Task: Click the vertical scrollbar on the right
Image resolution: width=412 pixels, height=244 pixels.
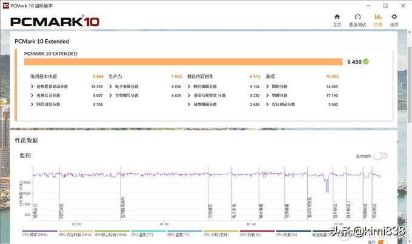Action: tap(410, 85)
